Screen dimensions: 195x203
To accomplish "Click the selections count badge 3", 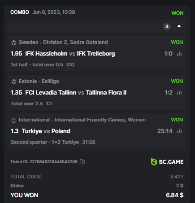I will [x=167, y=26].
